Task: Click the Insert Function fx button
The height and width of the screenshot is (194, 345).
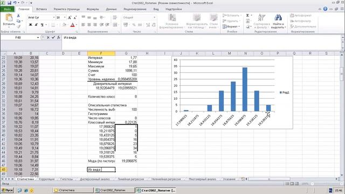Action: coord(59,38)
